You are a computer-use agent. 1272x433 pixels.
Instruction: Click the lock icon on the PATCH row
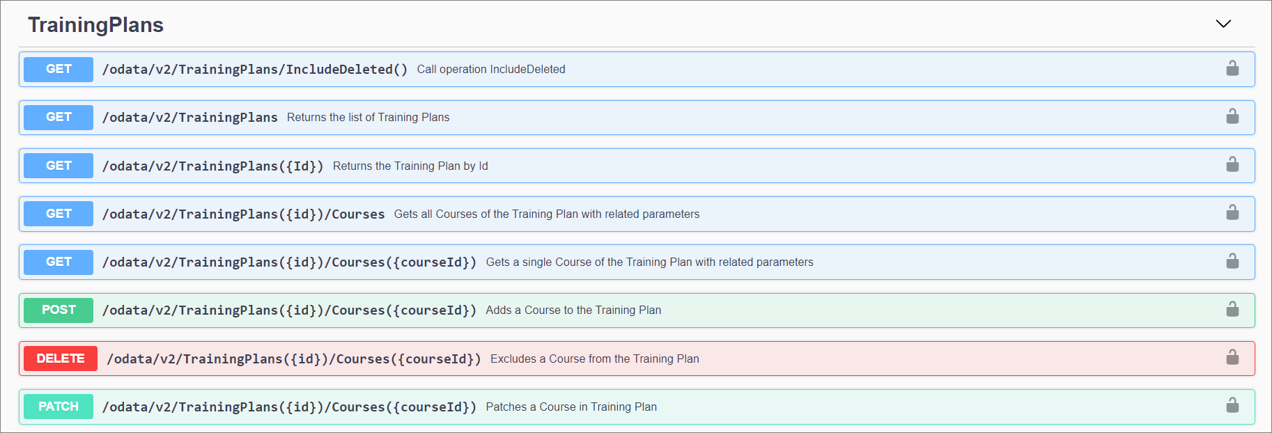click(1232, 406)
